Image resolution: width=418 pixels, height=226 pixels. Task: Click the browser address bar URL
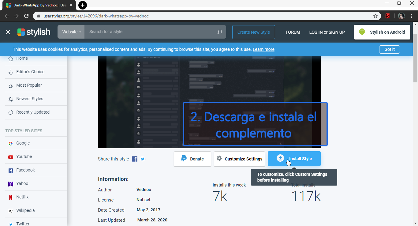click(96, 16)
